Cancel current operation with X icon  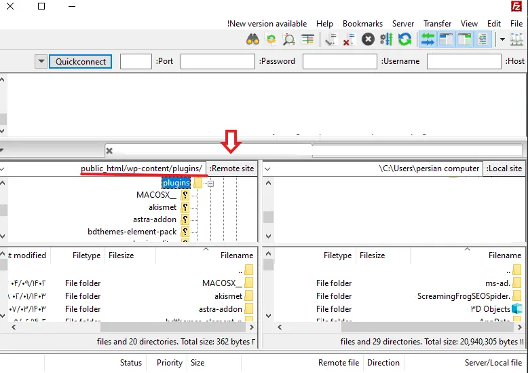[368, 39]
